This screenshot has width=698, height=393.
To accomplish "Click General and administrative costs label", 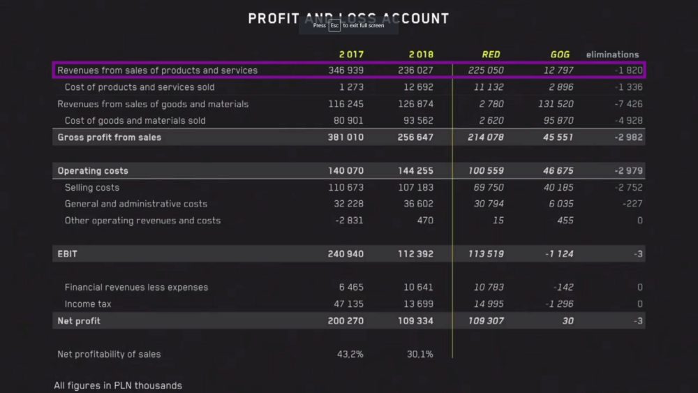I will tap(136, 204).
